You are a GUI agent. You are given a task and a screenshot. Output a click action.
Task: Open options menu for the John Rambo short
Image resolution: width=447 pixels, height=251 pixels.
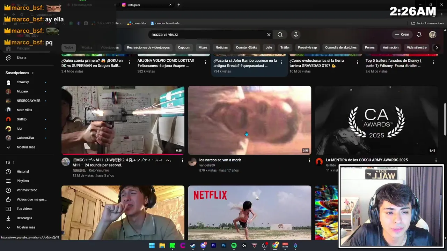point(282,62)
